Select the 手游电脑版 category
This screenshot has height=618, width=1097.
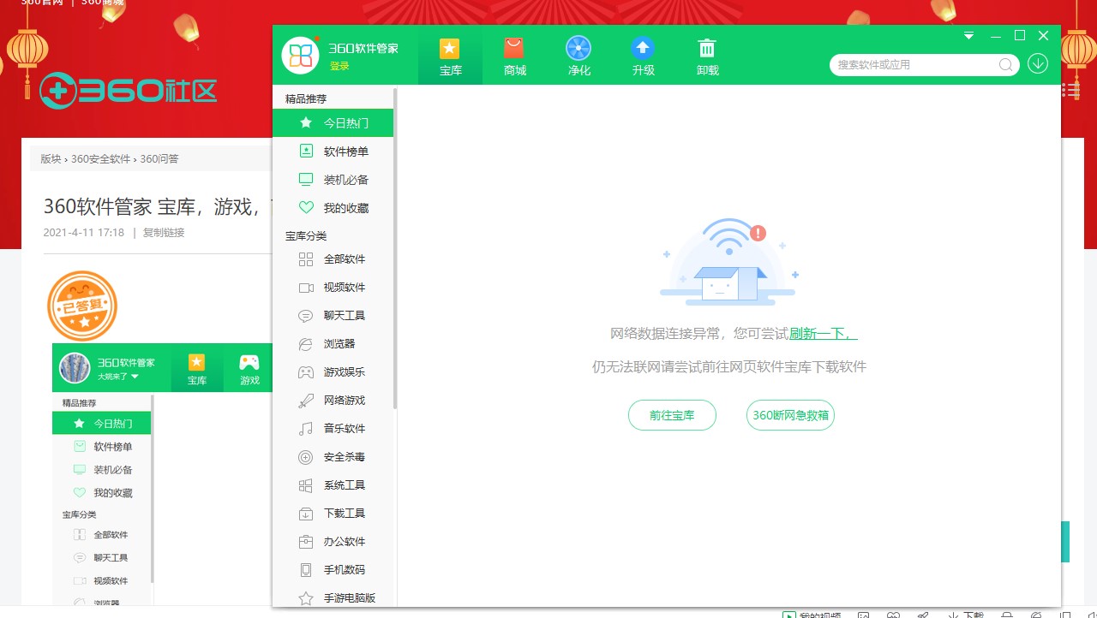333,597
